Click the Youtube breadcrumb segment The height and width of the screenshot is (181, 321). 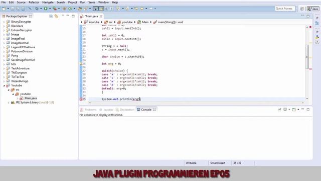(x=94, y=22)
